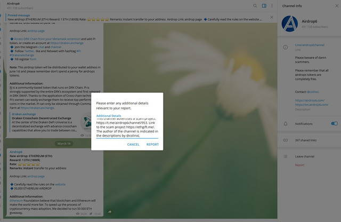Click 'Please beware of damn scammers.' description text
341x222 pixels.
click(x=310, y=60)
